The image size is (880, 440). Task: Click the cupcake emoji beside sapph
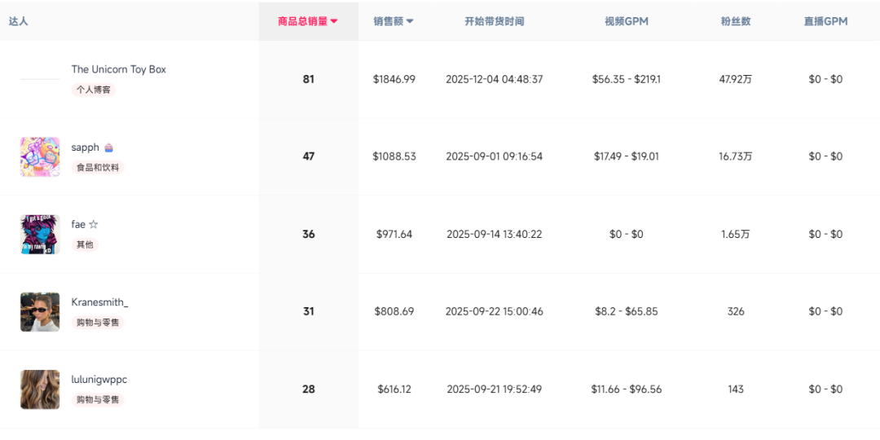tap(109, 147)
